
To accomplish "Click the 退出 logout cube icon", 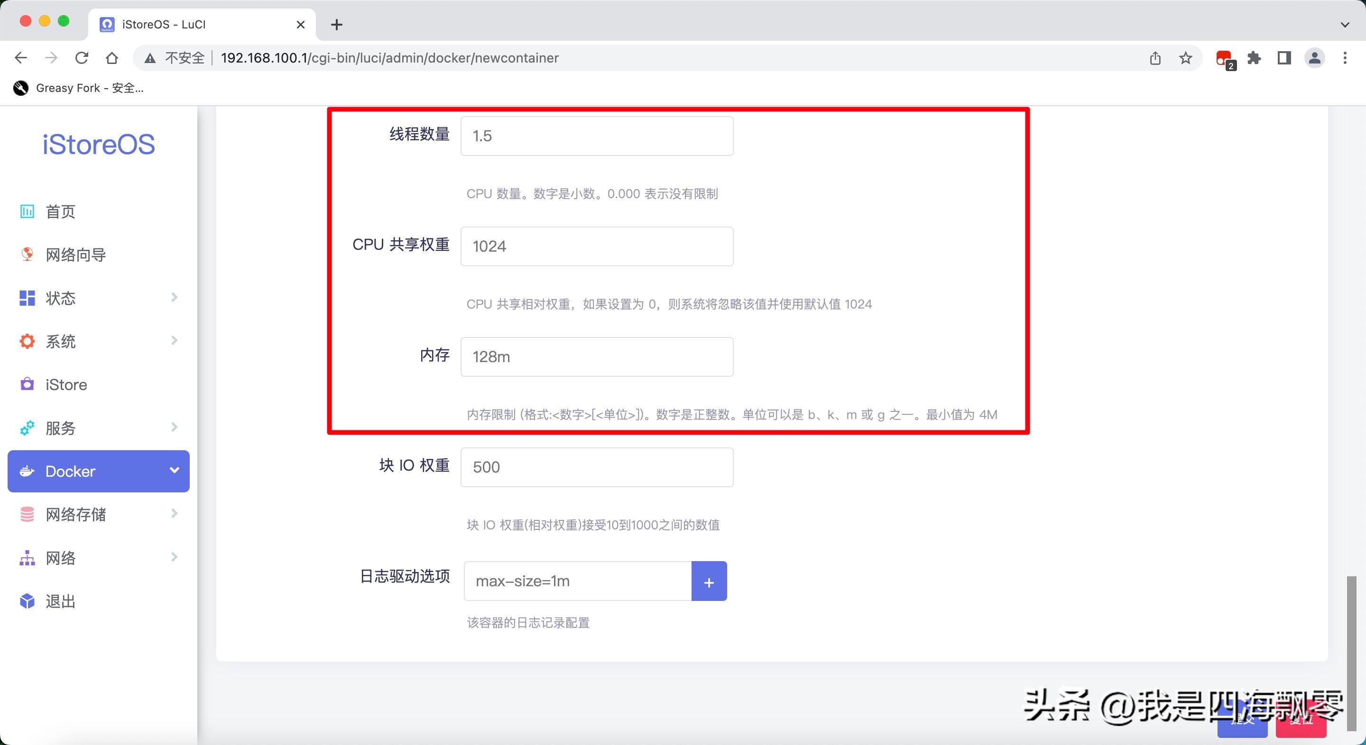I will [27, 601].
